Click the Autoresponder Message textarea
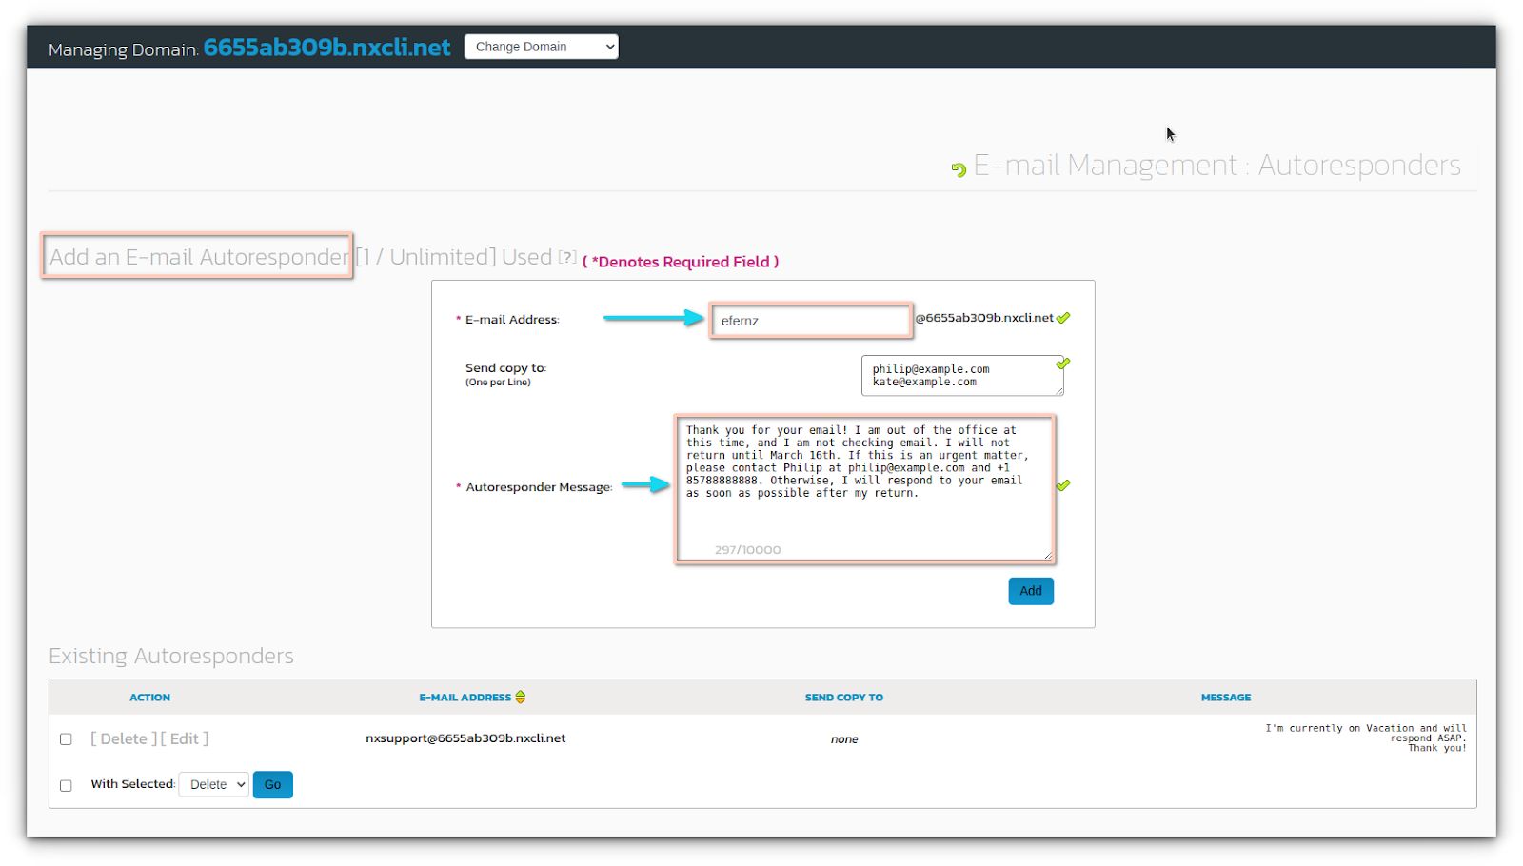Viewport: 1523px width, 866px height. pyautogui.click(x=865, y=489)
